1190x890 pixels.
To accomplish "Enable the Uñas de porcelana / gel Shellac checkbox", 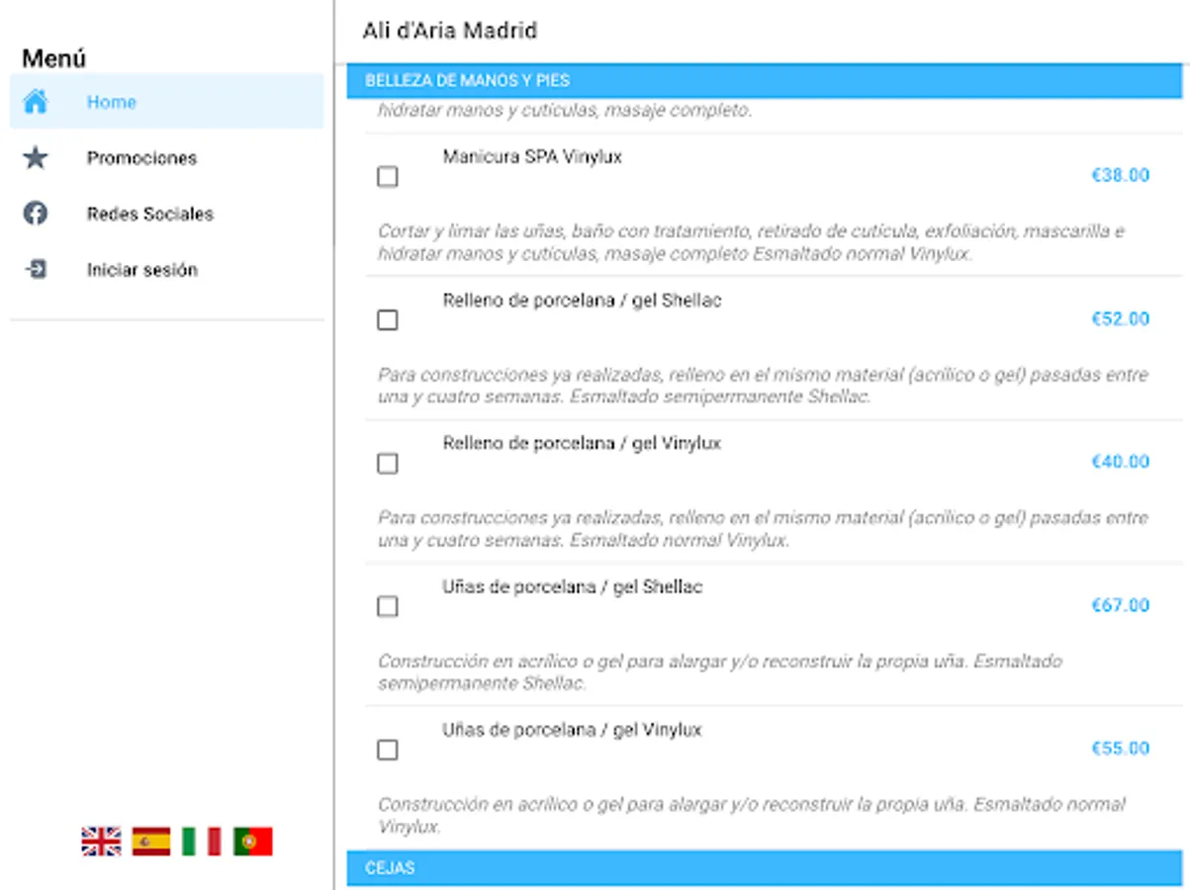I will (x=388, y=606).
